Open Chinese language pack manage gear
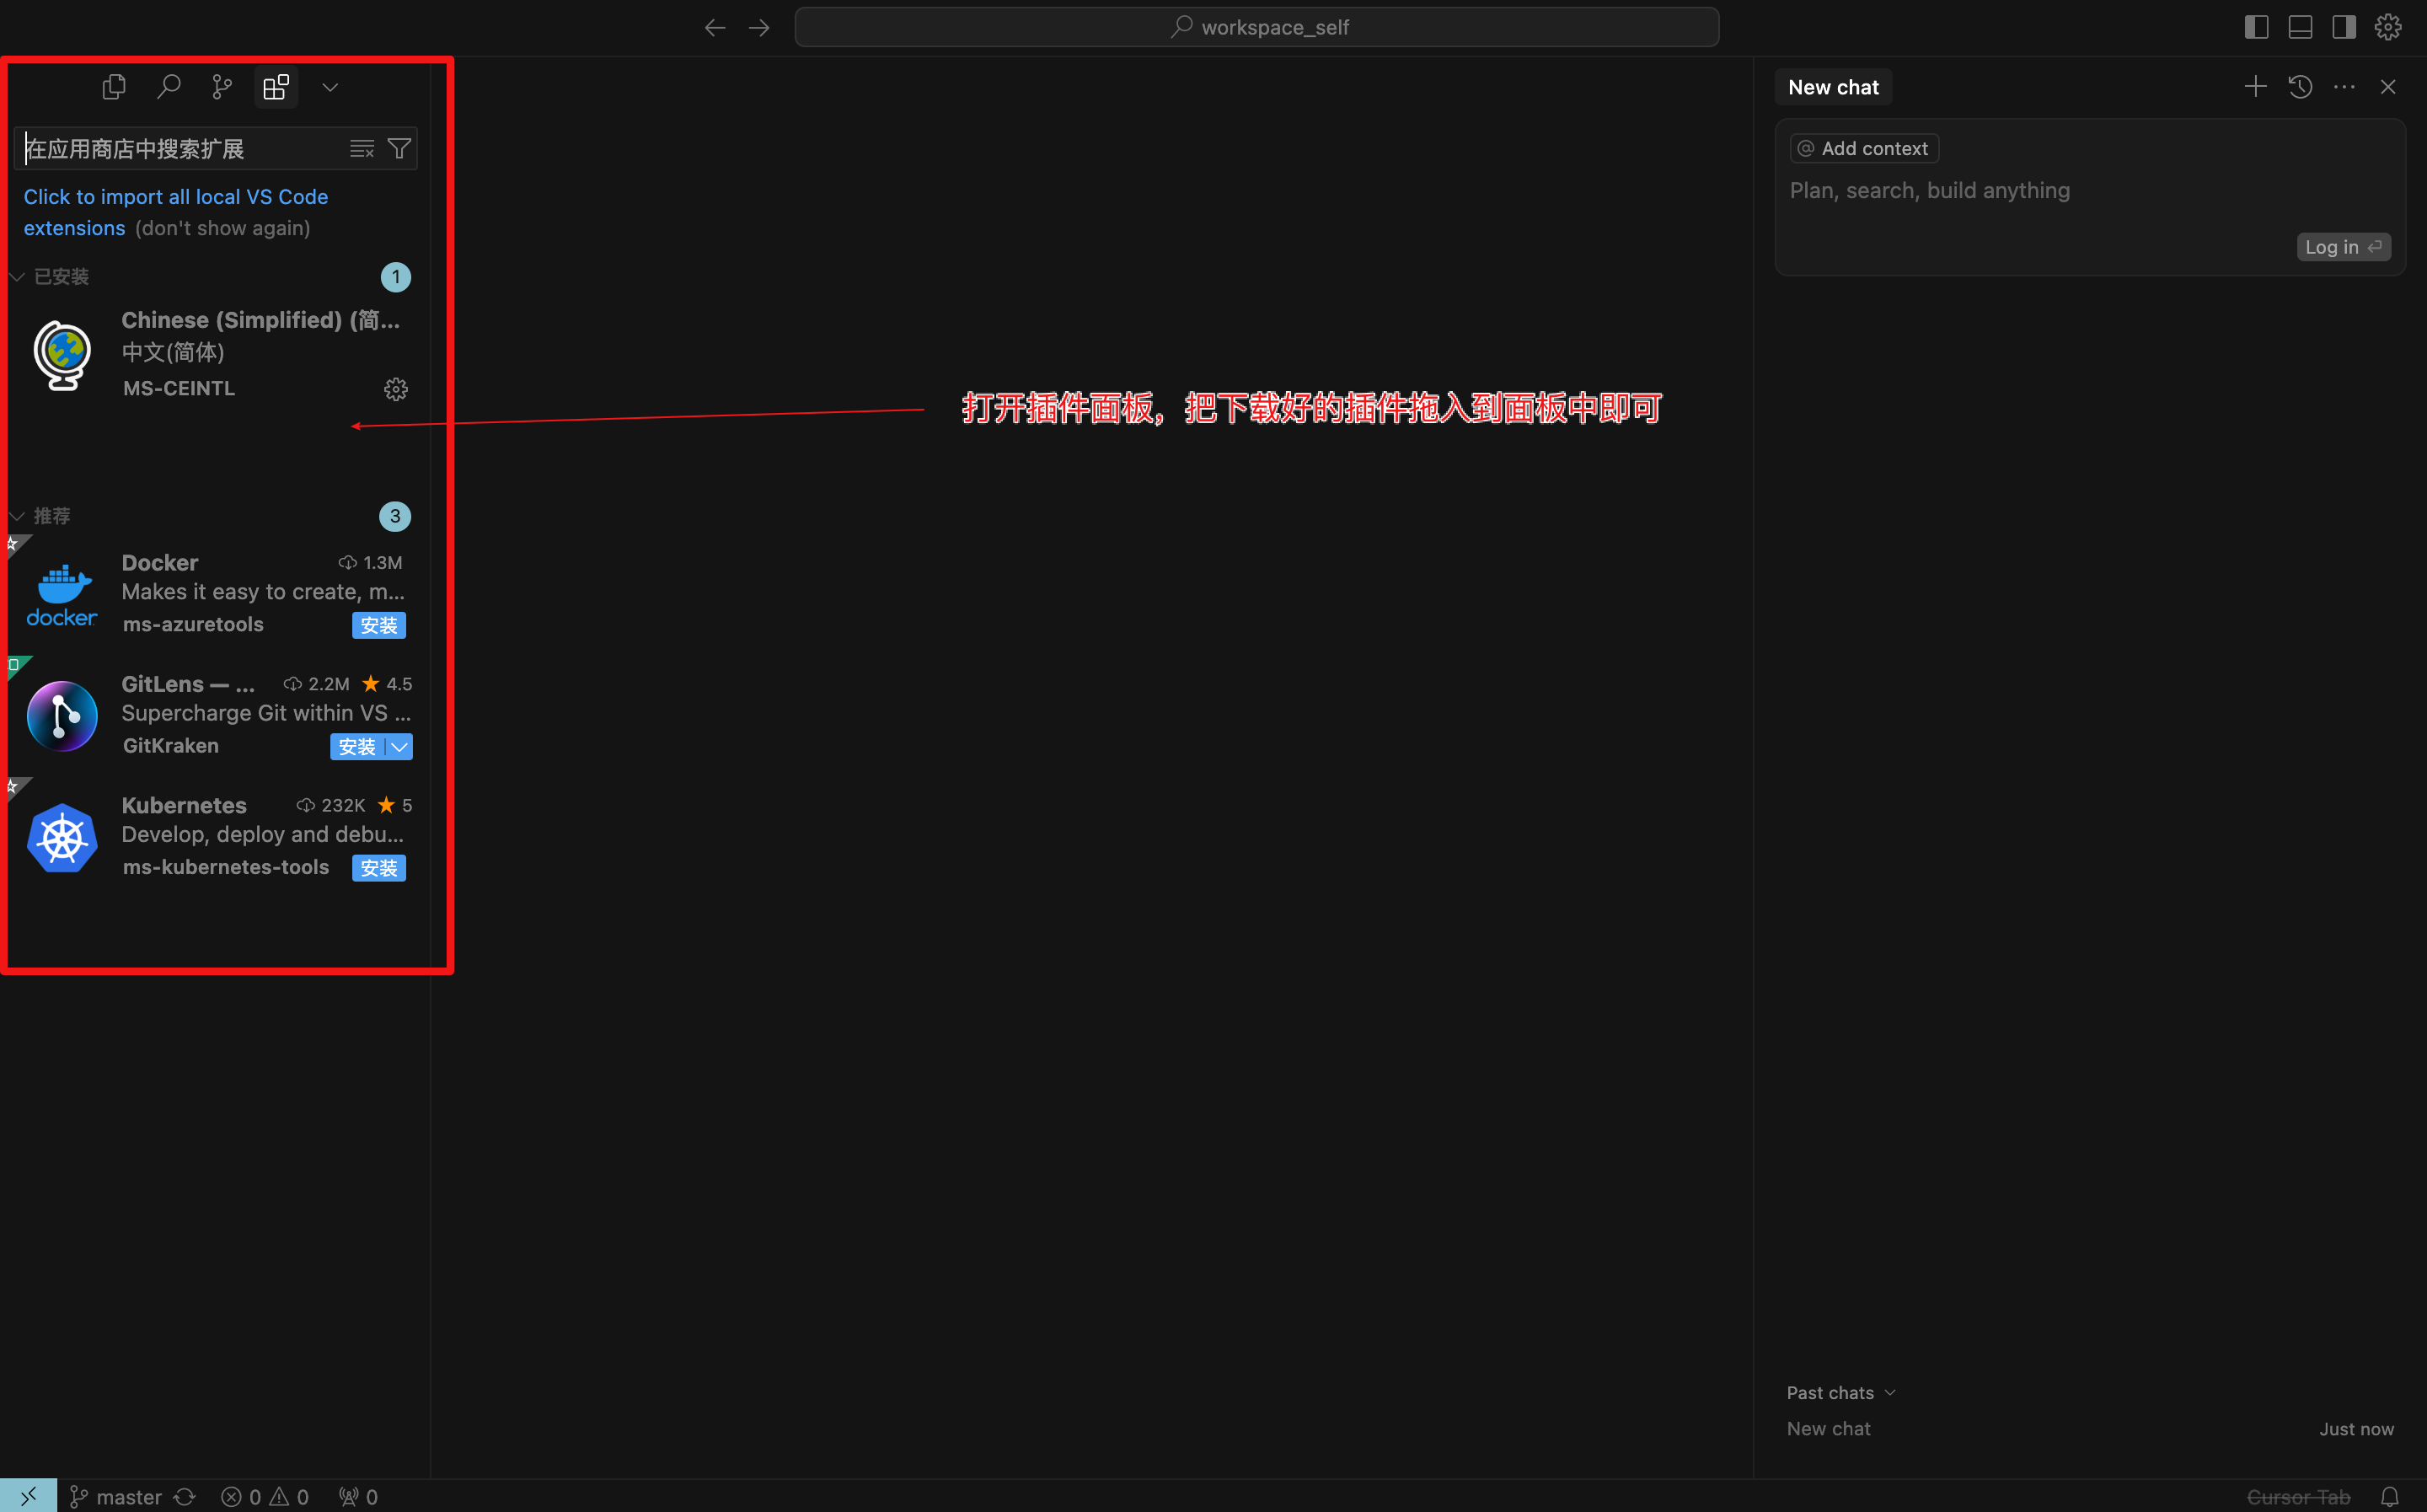This screenshot has width=2427, height=1512. (396, 389)
